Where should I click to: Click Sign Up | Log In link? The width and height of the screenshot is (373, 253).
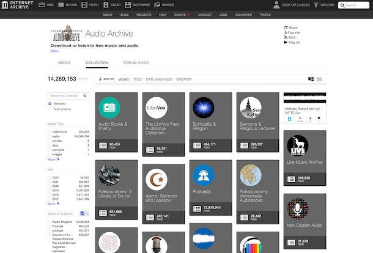pyautogui.click(x=296, y=5)
